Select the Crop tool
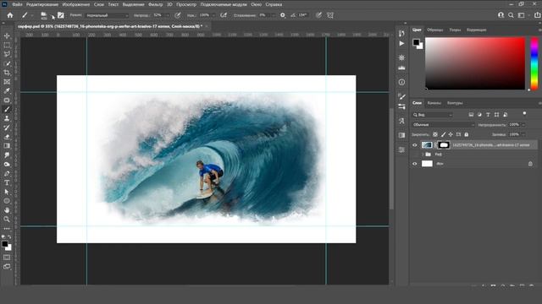Viewport: 542px width, 304px height. 7,73
